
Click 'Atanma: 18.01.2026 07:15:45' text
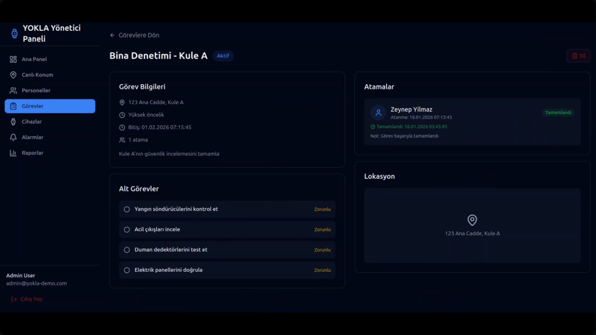tap(421, 118)
